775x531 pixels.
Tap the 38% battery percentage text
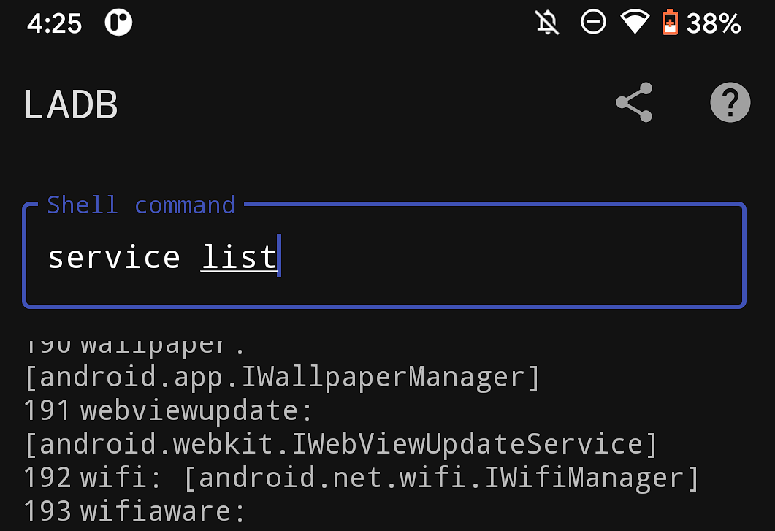click(x=714, y=23)
